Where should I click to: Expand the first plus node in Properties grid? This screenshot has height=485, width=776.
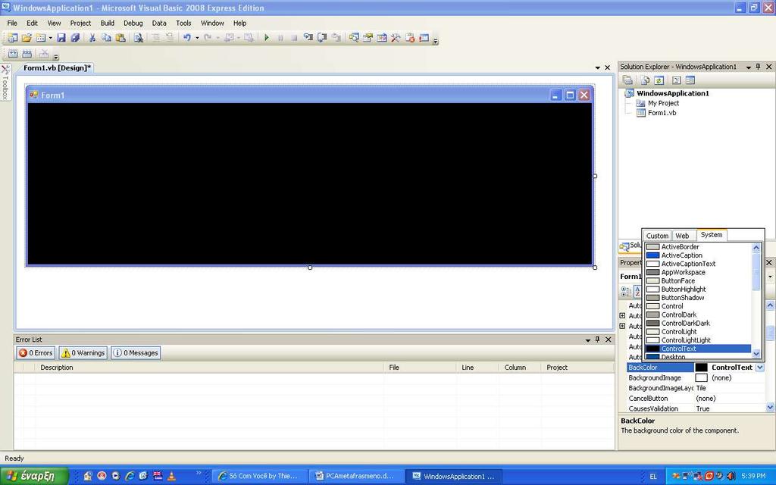coord(623,315)
